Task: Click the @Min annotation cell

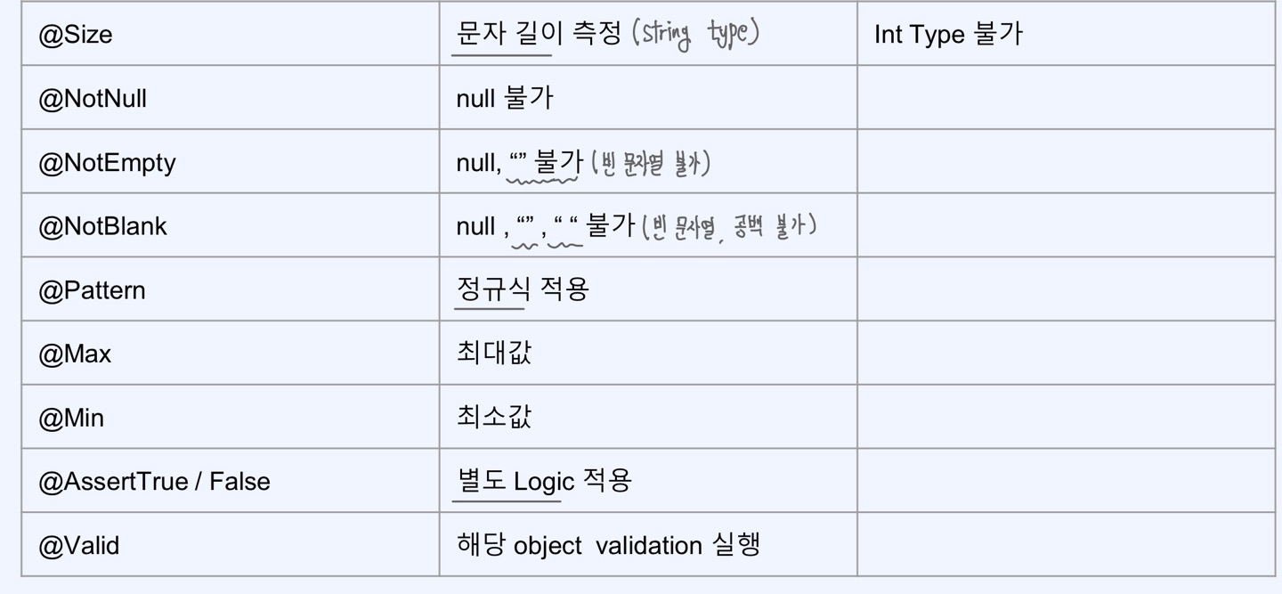Action: 231,417
